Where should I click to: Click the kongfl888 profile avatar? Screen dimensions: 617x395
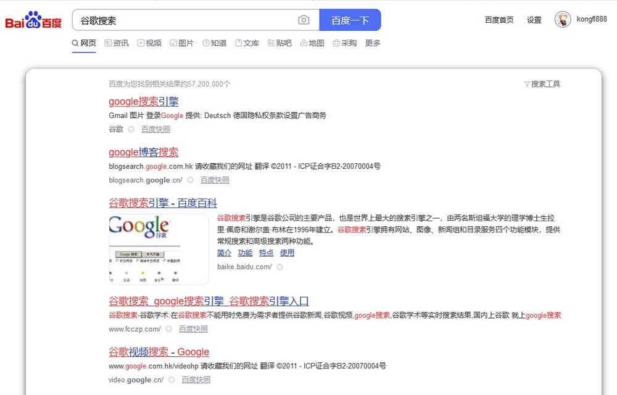pyautogui.click(x=563, y=19)
